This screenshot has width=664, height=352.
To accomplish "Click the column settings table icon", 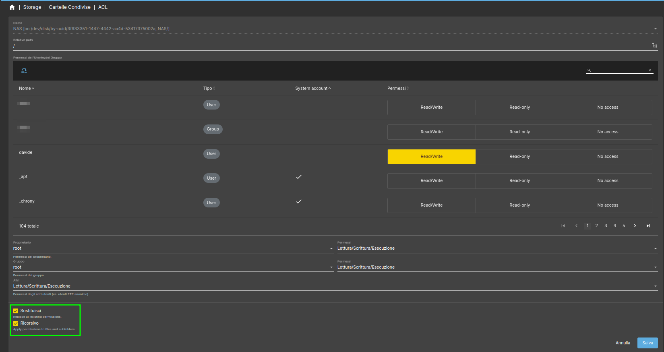I will [24, 71].
